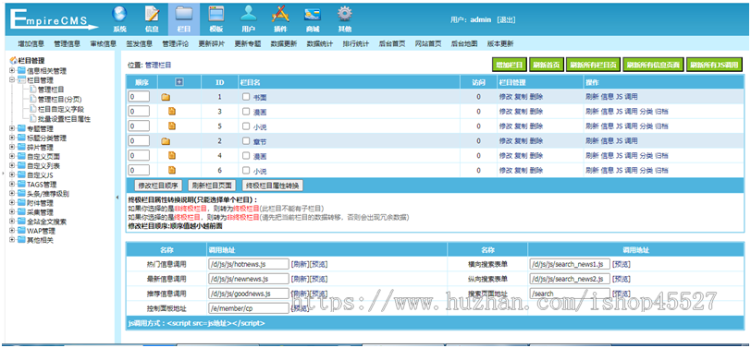Collapse sidebar with the small left arrow
This screenshot has height=348, width=751.
tap(117, 198)
